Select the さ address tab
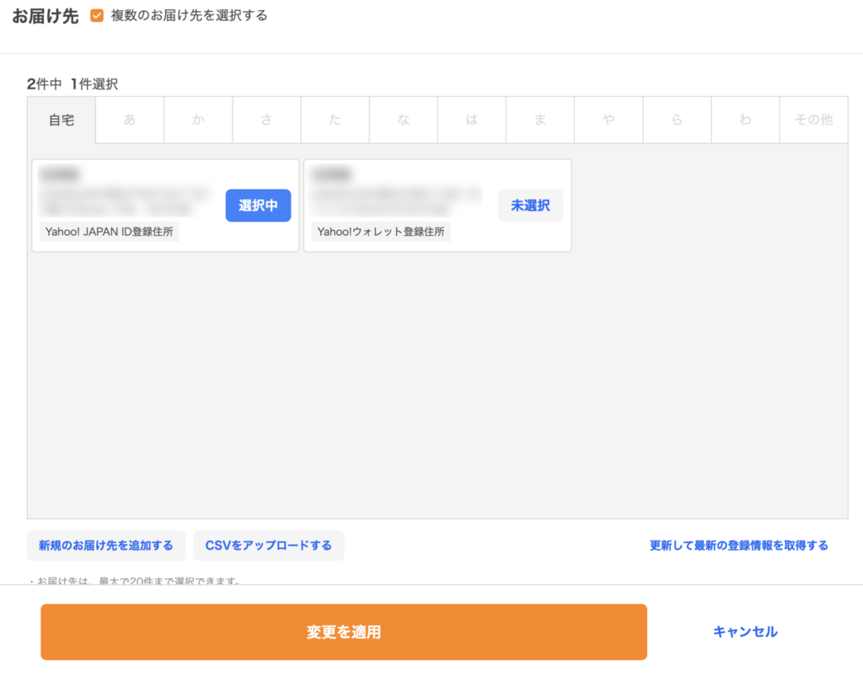 tap(266, 120)
